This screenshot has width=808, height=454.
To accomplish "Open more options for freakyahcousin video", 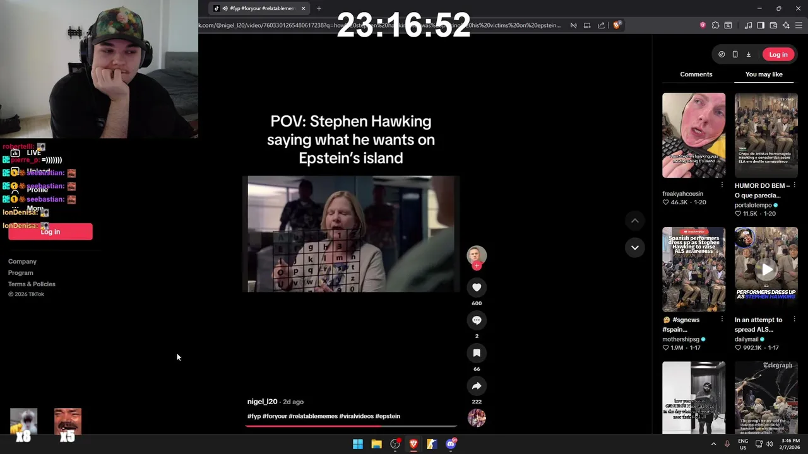I will click(722, 185).
